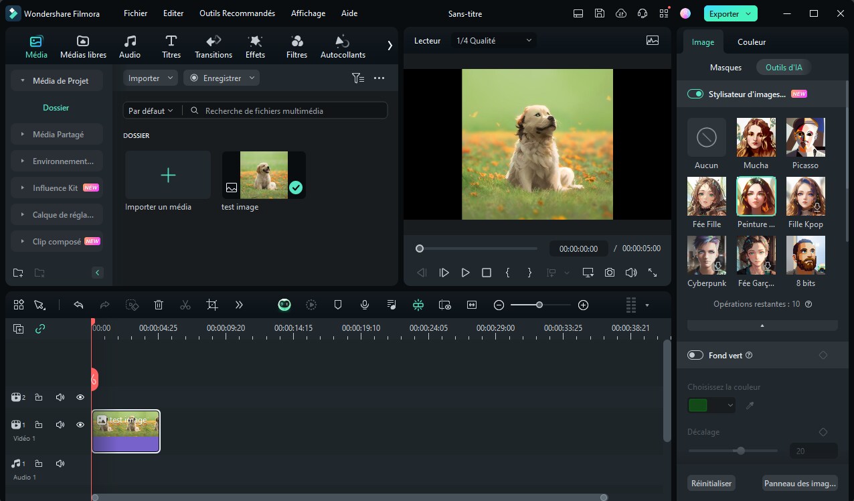
Task: Click the undo arrow in timeline toolbar
Action: 78,305
